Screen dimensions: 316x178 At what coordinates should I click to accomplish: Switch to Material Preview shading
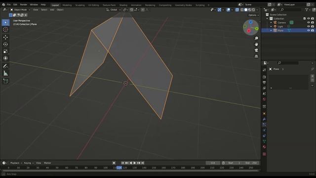(250, 10)
